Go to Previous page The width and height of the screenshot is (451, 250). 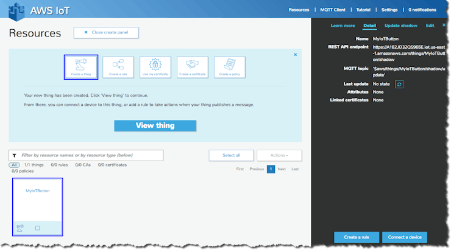coord(257,169)
